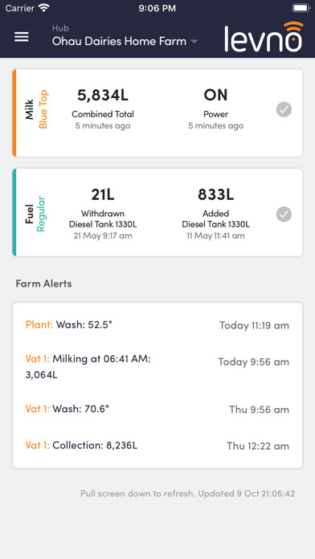Select Ohau Dairies Home Farm hub name

coord(119,41)
